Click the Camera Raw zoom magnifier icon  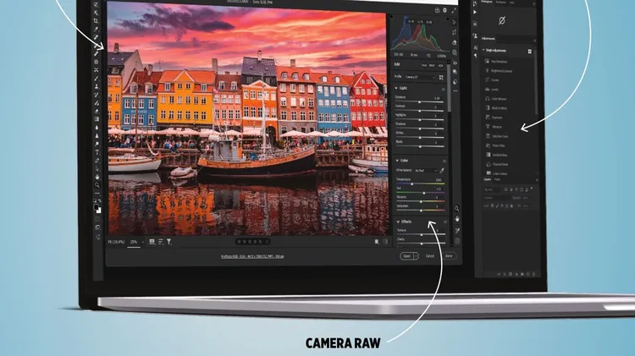[457, 208]
